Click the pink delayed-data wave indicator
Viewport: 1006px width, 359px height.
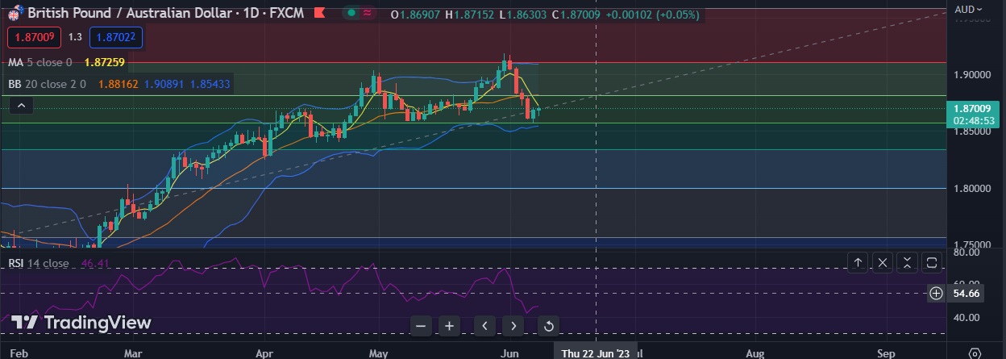click(x=368, y=13)
